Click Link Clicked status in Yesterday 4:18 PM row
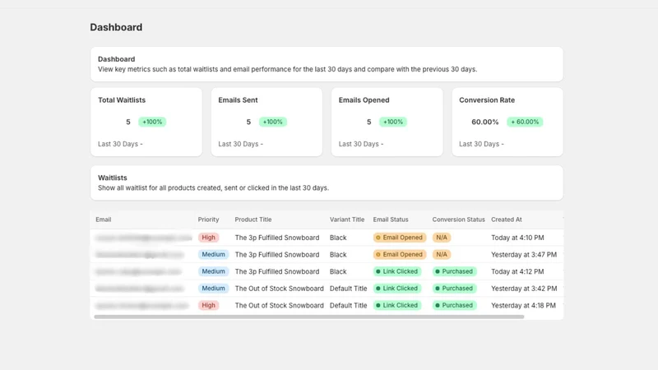Viewport: 658px width, 370px height. point(397,305)
